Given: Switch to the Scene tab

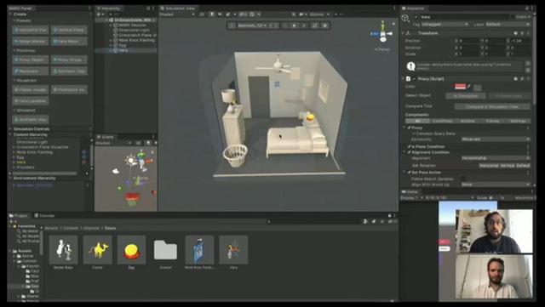Looking at the screenshot, I should 105,137.
